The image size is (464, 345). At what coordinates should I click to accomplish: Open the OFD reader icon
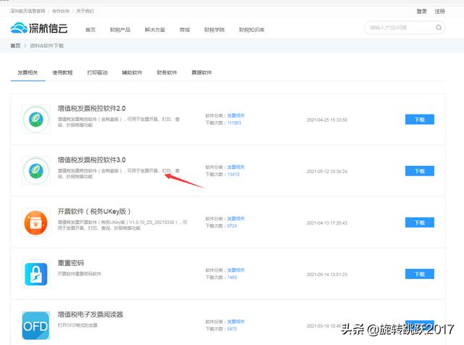tap(36, 325)
